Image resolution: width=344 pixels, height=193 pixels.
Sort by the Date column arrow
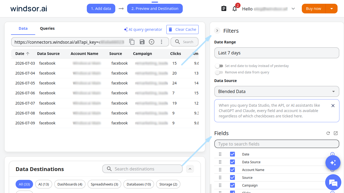click(27, 54)
